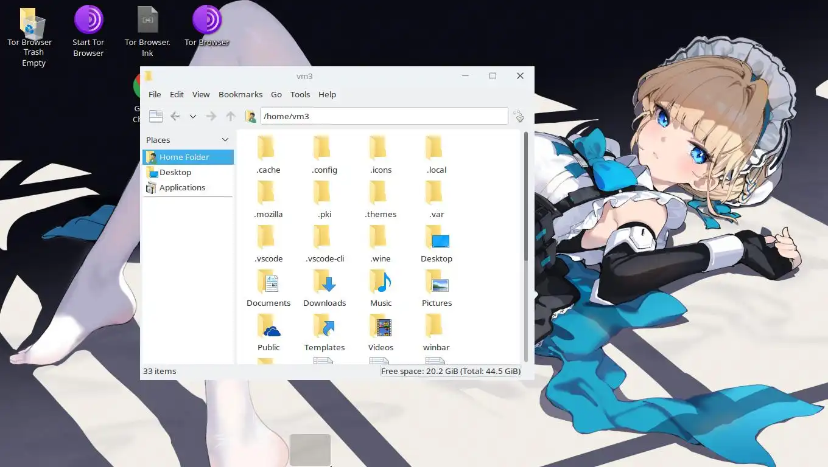Expand the Places side pane dropdown
828x467 pixels.
pyautogui.click(x=225, y=140)
